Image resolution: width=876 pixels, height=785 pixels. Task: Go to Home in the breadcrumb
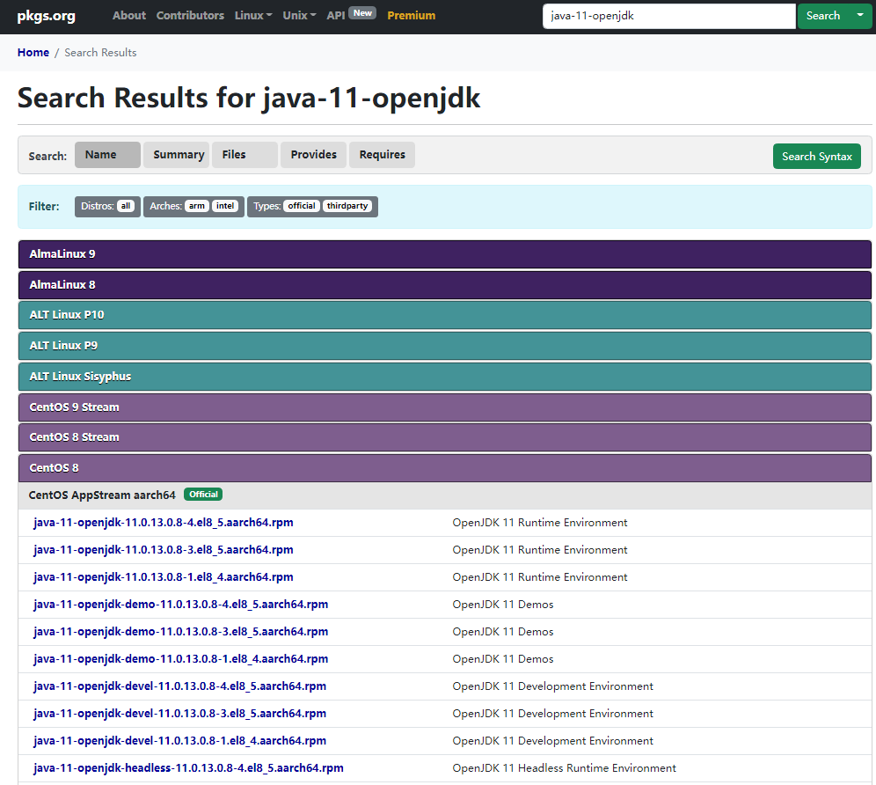click(33, 53)
